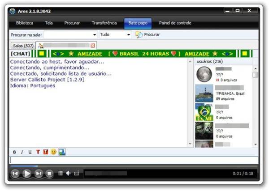Skip to the next track
Viewport: 269px width, 191px height.
[x=39, y=174]
